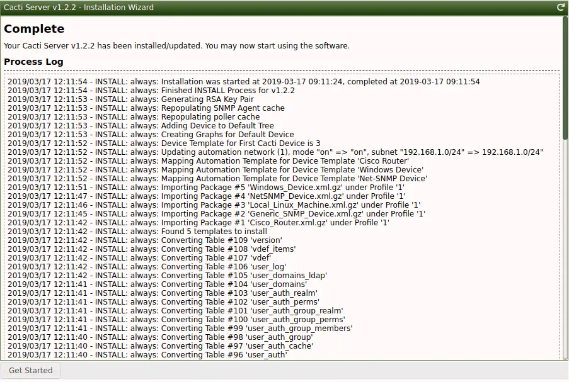Screen dimensions: 569x382
Task: Click 'Device Template for First Cacti Device' line
Action: pyautogui.click(x=164, y=143)
